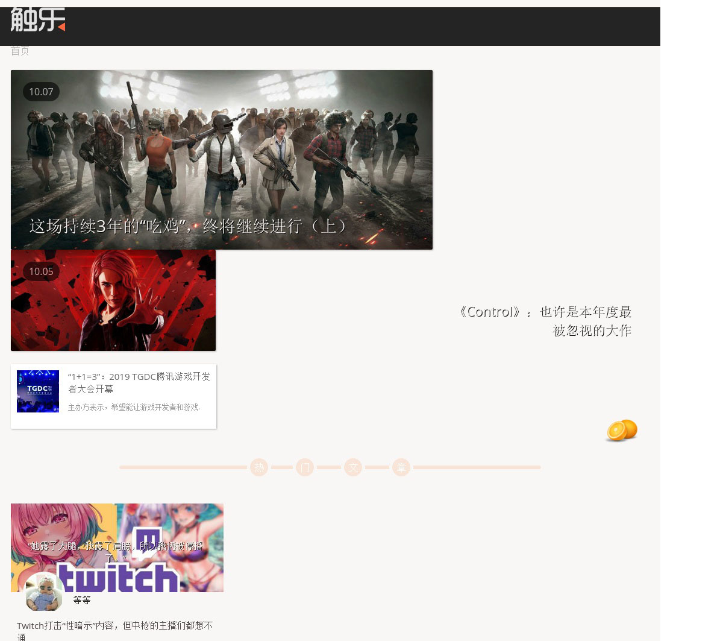The width and height of the screenshot is (723, 641).
Task: Go to the 首页 navigation item
Action: pyautogui.click(x=20, y=51)
